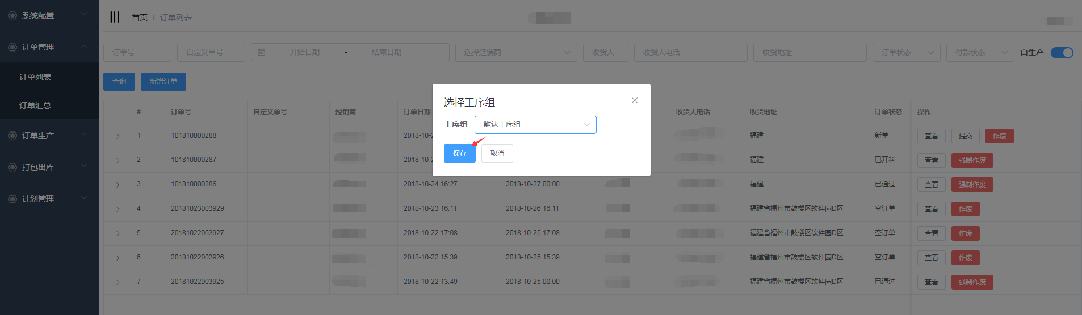Click the hamburger menu collapse icon
1082x315 pixels.
[115, 17]
